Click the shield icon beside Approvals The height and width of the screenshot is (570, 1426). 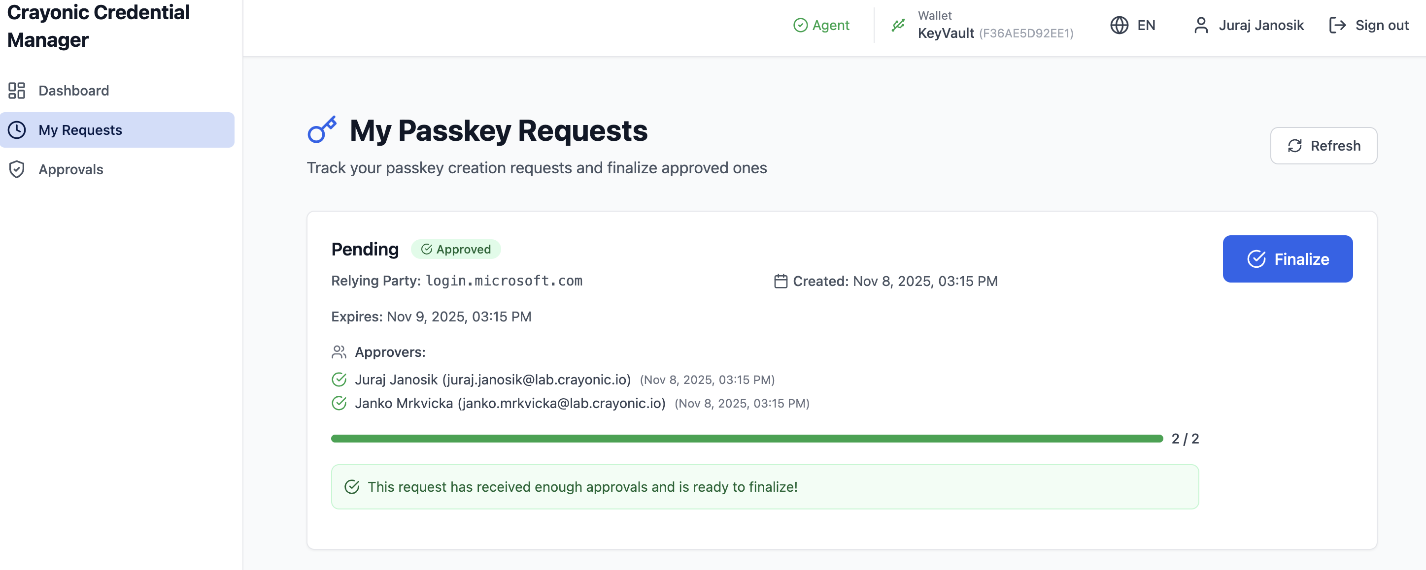pos(17,169)
